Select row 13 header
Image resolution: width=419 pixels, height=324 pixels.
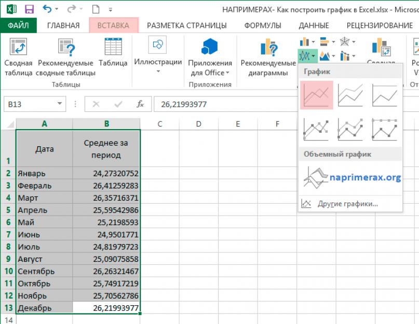coord(8,308)
